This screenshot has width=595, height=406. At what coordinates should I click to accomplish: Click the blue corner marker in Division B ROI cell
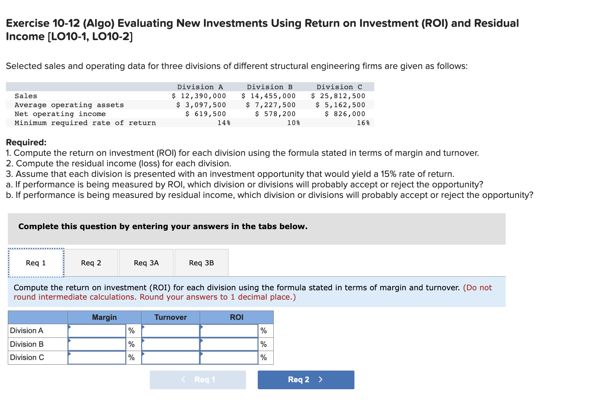click(202, 341)
